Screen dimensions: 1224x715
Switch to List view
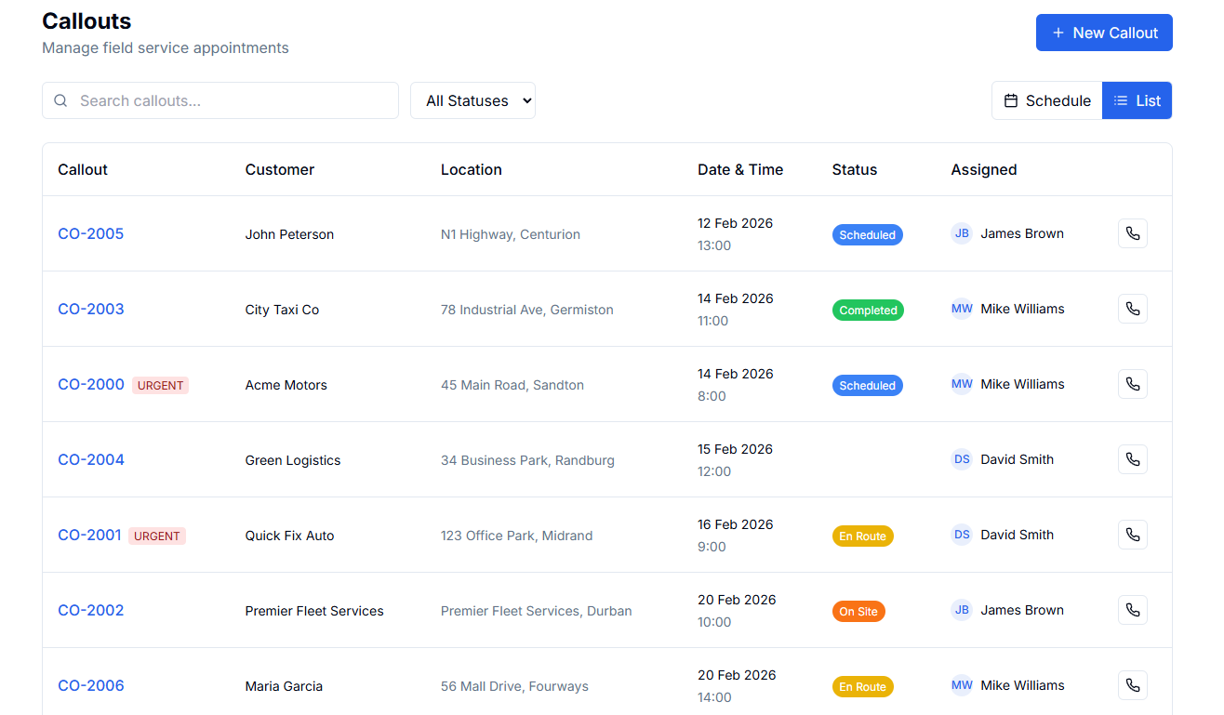pyautogui.click(x=1137, y=100)
